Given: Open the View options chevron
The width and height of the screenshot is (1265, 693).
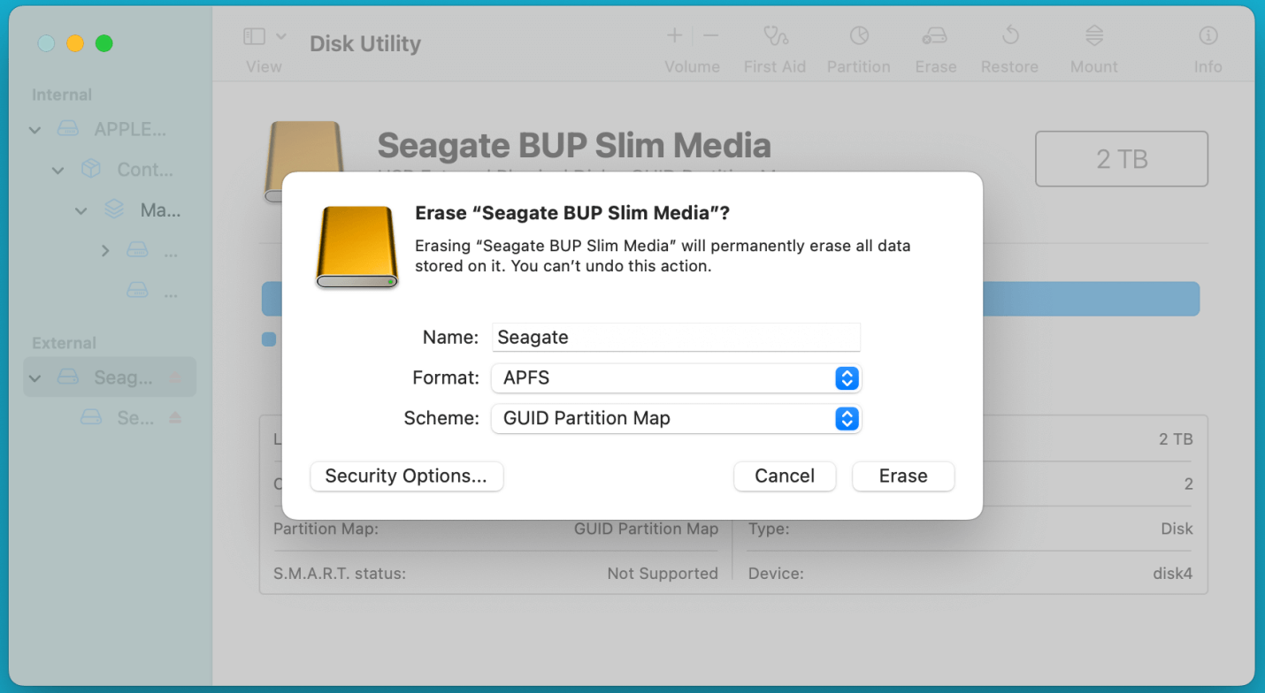Looking at the screenshot, I should (x=282, y=35).
